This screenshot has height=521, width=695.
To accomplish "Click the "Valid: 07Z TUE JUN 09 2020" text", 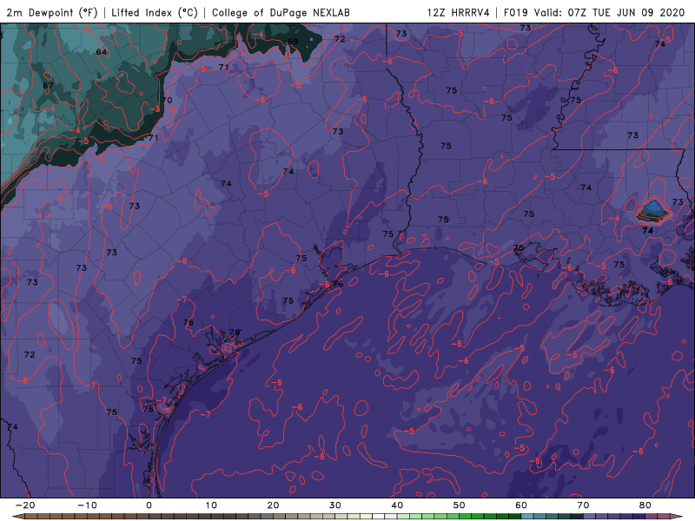I will pyautogui.click(x=610, y=12).
